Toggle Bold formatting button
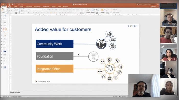The image size is (179, 100). click(28, 12)
